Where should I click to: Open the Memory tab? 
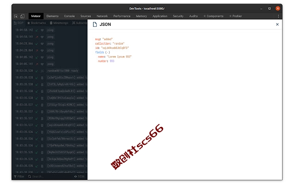point(142,16)
